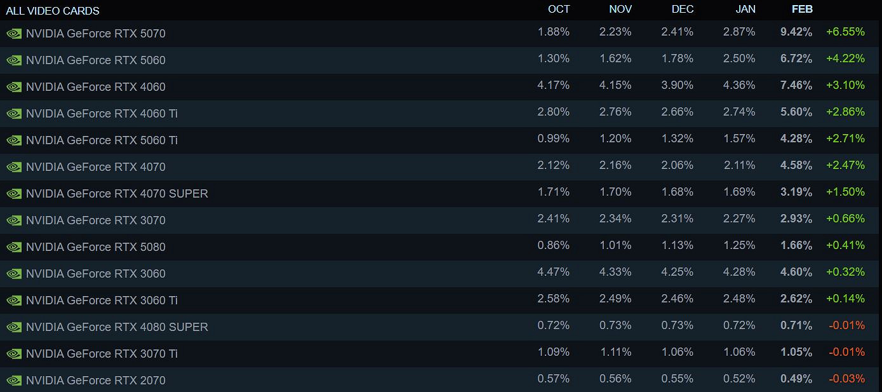Click the 7.46% FEB value for RTX 4060
This screenshot has height=392, width=882.
pyautogui.click(x=796, y=85)
